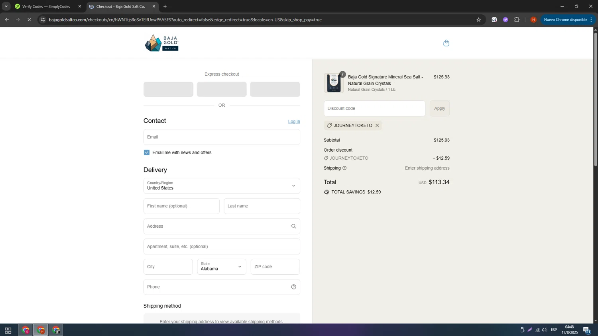Open the Chrome profile avatar H
This screenshot has height=336, width=598.
[533, 20]
